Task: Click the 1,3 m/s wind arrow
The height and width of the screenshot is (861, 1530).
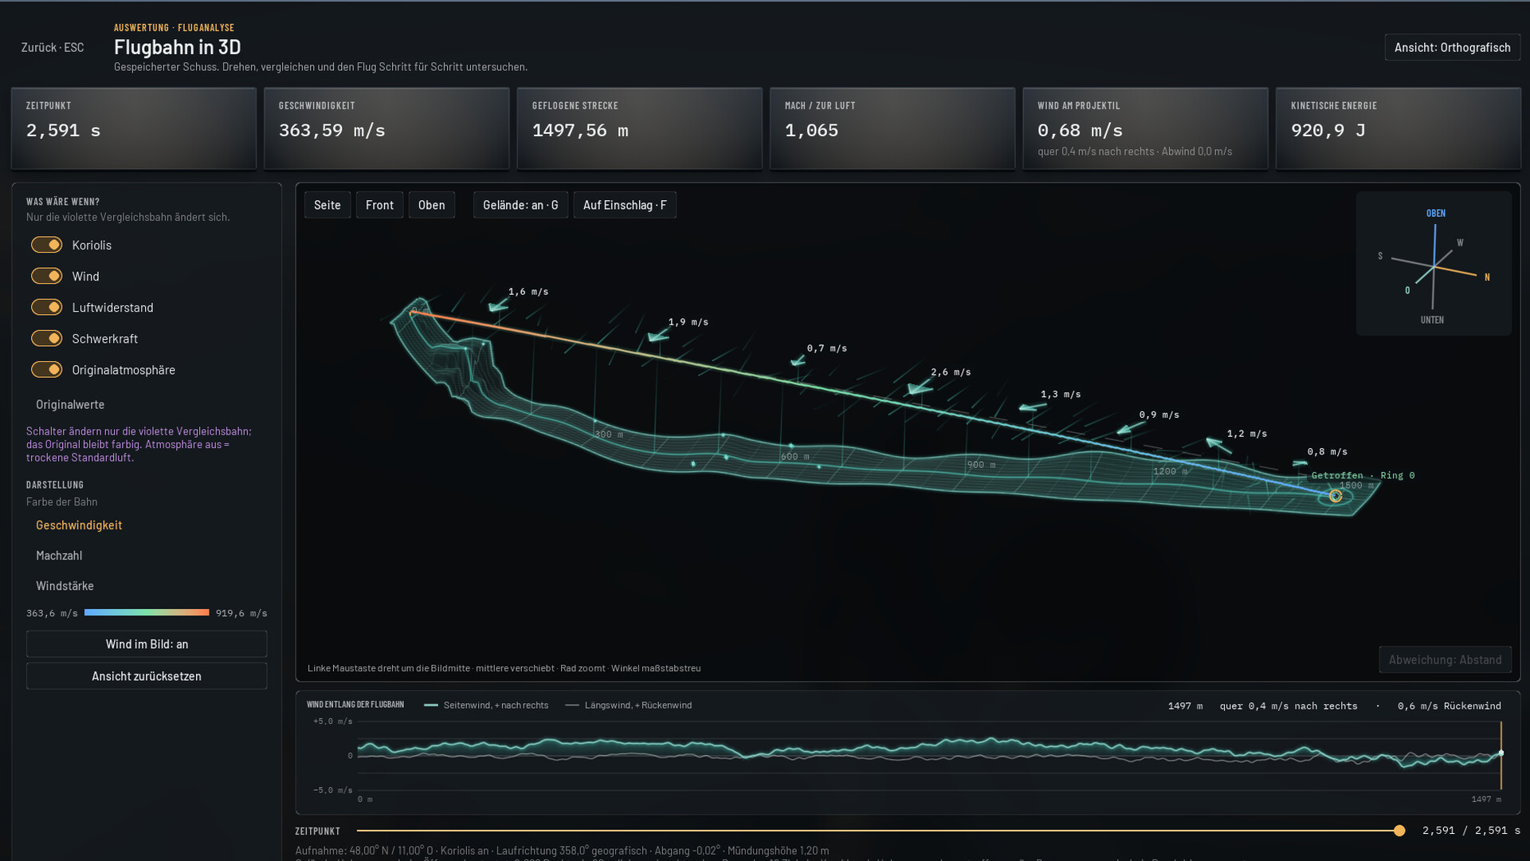Action: point(1032,407)
